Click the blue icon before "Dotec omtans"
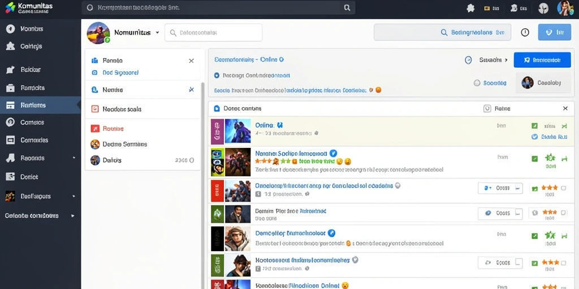The image size is (579, 289). pos(217,108)
